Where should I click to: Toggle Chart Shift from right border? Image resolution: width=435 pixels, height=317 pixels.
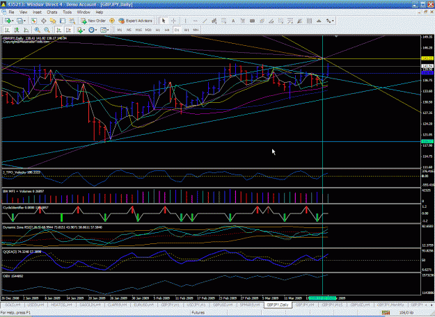68,30
